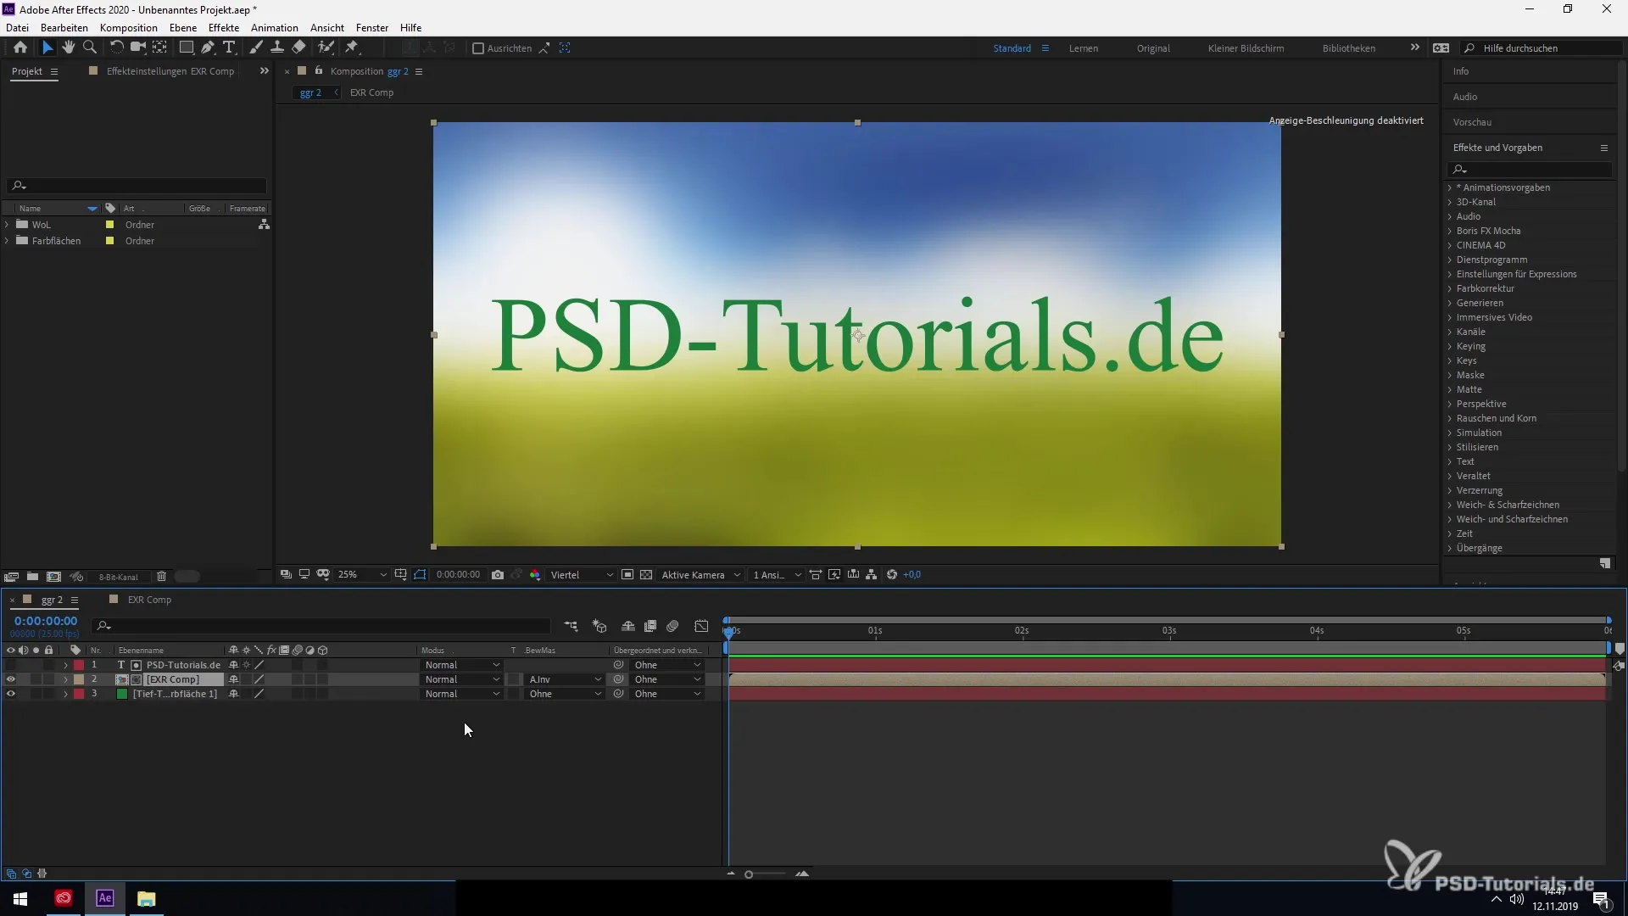Select the Rotation tool

tap(117, 47)
